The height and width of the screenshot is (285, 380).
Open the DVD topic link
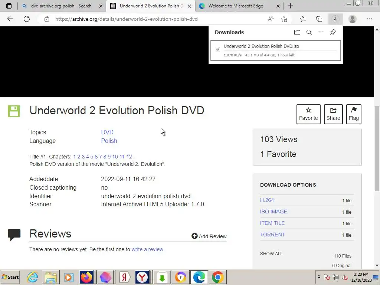point(107,132)
